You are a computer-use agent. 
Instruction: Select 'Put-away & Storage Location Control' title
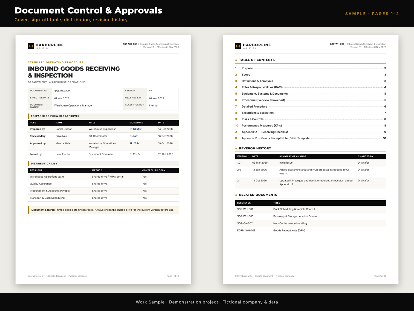[295, 216]
